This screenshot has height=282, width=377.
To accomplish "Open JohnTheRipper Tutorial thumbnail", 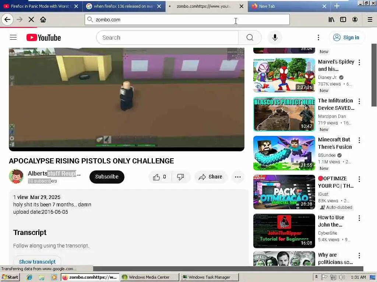I will [x=284, y=231].
